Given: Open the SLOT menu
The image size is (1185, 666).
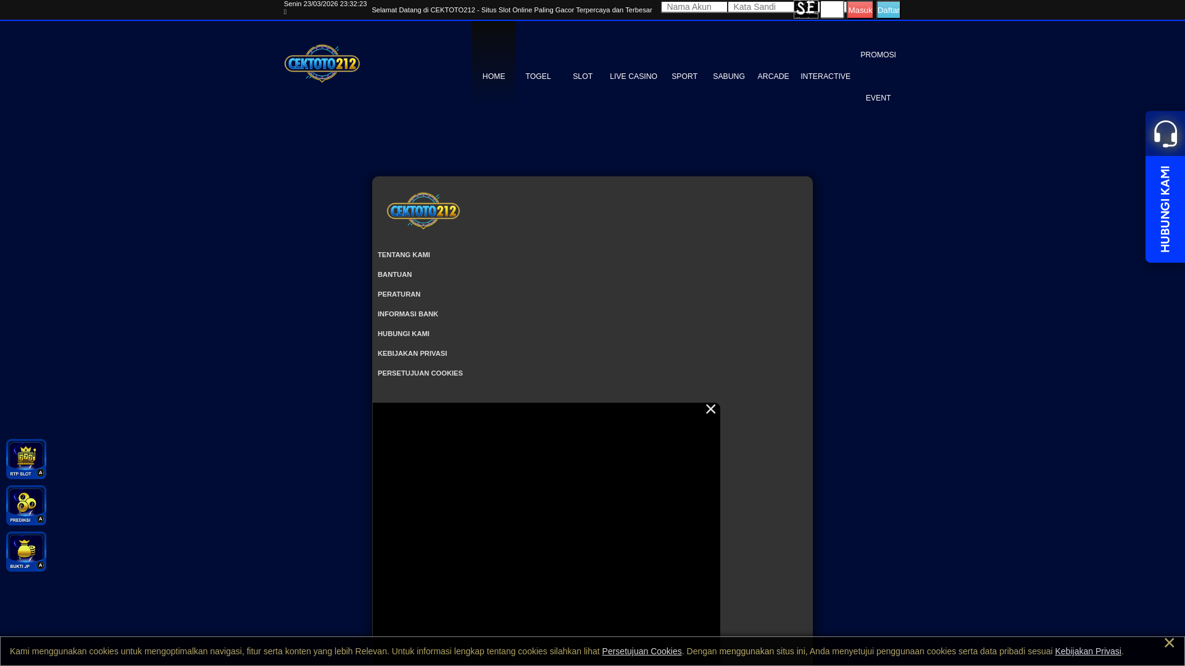Looking at the screenshot, I should (x=583, y=76).
